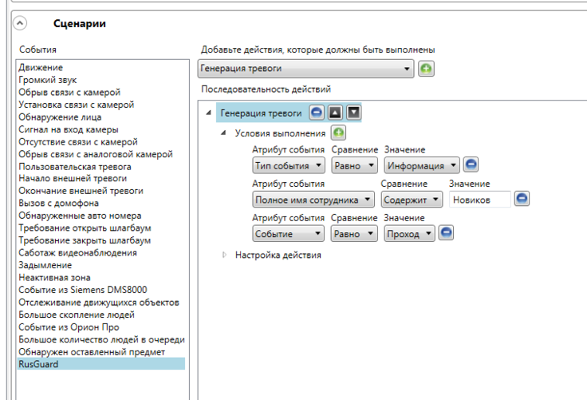This screenshot has width=587, height=400.
Task: Delete the Тип события condition row
Action: [x=471, y=164]
